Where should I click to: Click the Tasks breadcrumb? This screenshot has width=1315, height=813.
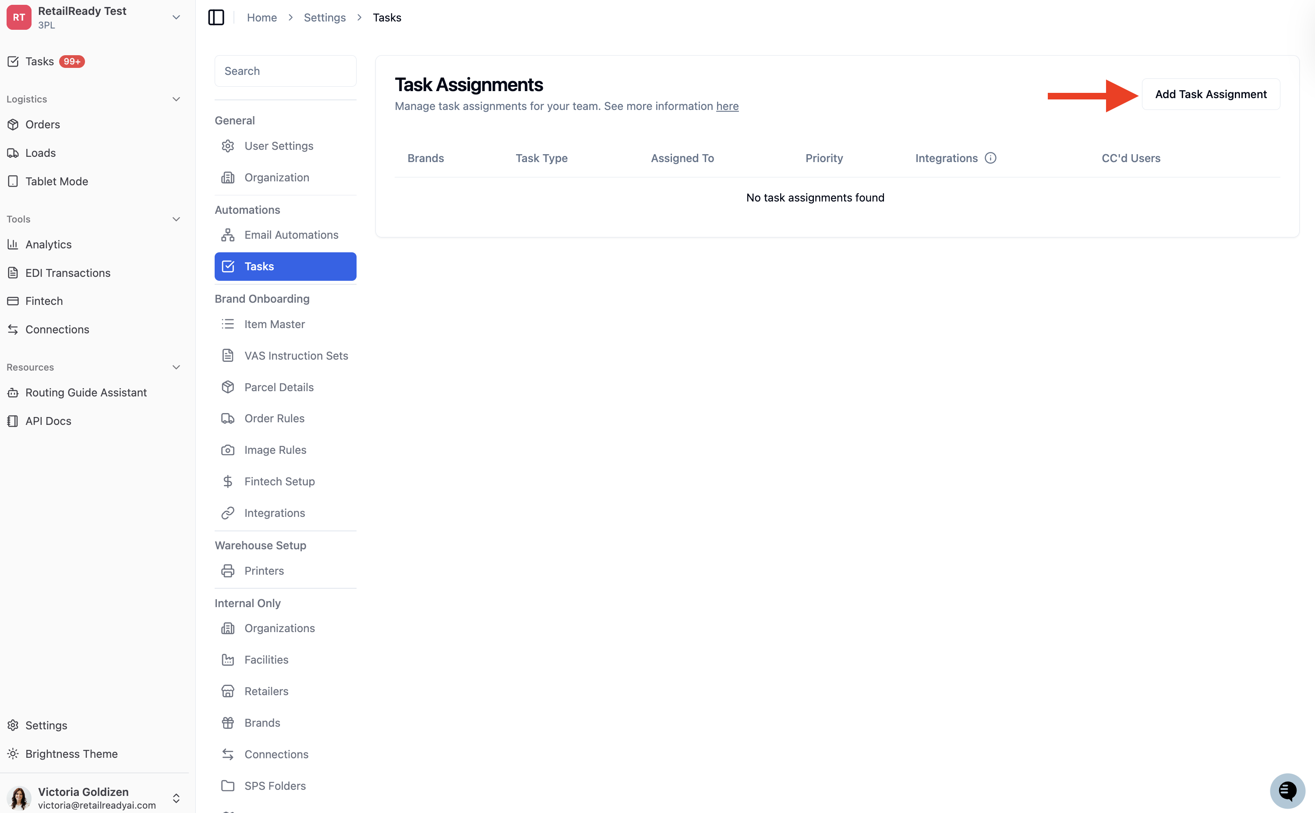click(386, 17)
